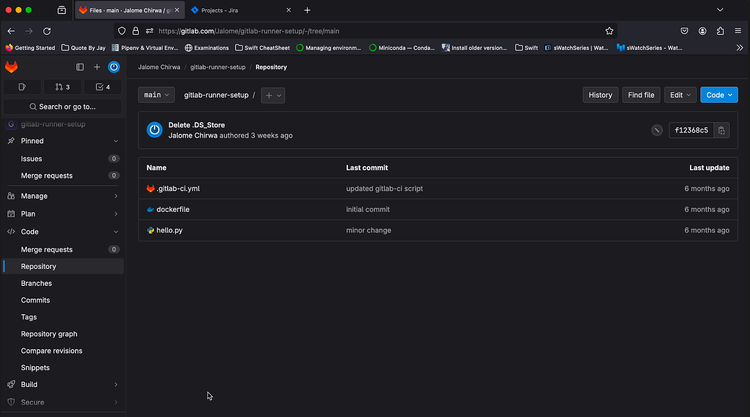
Task: Click Jalome Chirwa avatar in last commit box
Action: coord(155,130)
